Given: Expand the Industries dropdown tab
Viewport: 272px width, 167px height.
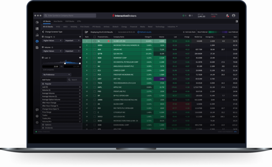Looking at the screenshot, I should coord(172,27).
